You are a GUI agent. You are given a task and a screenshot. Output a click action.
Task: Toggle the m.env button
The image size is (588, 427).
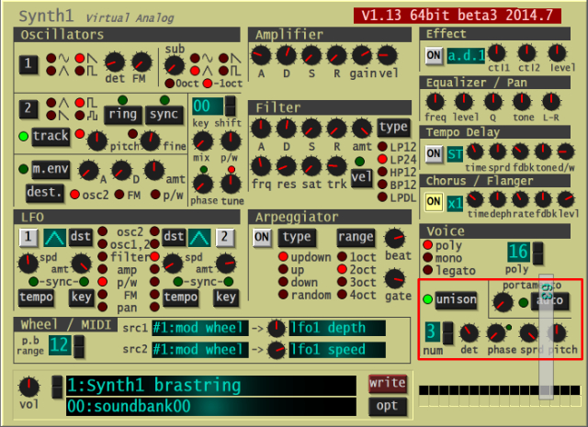click(x=51, y=170)
